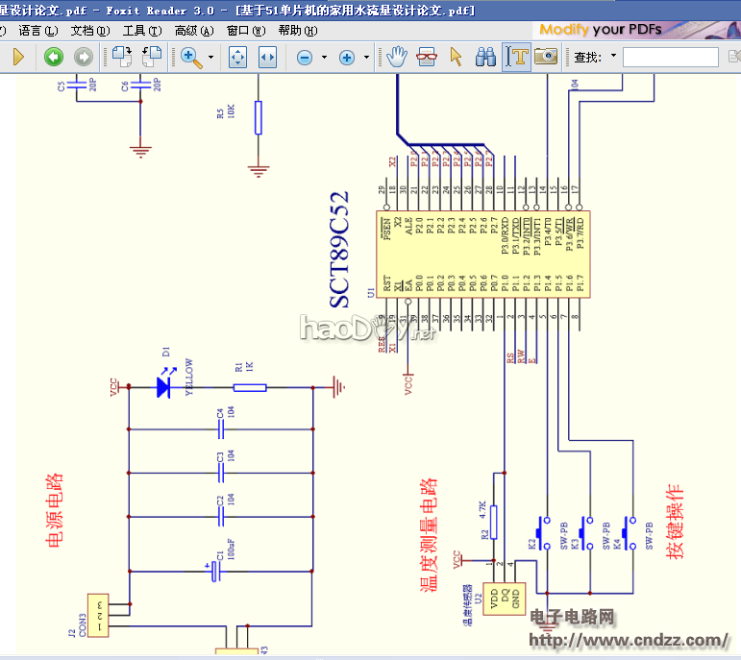Click into the 查找 search field
The image size is (741, 660).
click(x=669, y=58)
